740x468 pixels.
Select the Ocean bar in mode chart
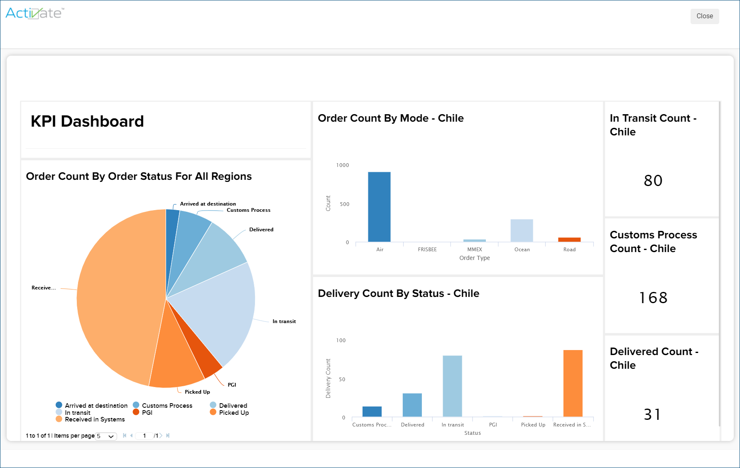point(522,230)
